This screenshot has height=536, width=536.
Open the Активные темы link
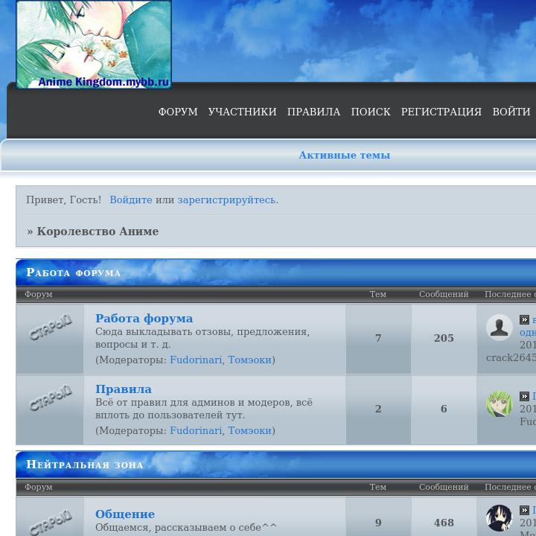[345, 155]
